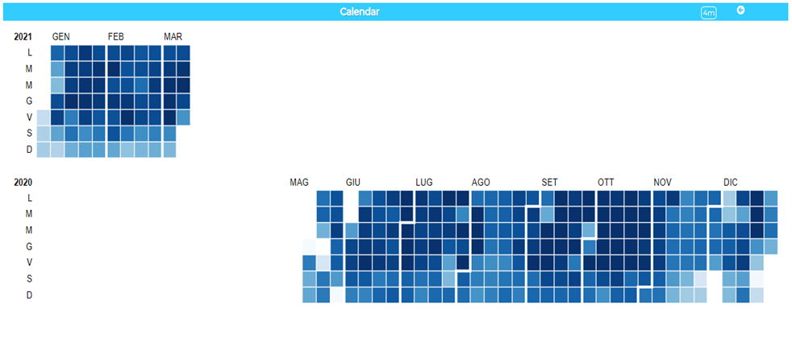Select the MAG month label
The width and height of the screenshot is (792, 342).
coord(299,183)
